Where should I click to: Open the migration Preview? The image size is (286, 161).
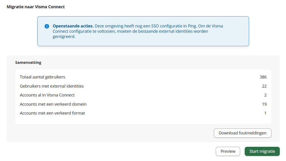pos(228,151)
